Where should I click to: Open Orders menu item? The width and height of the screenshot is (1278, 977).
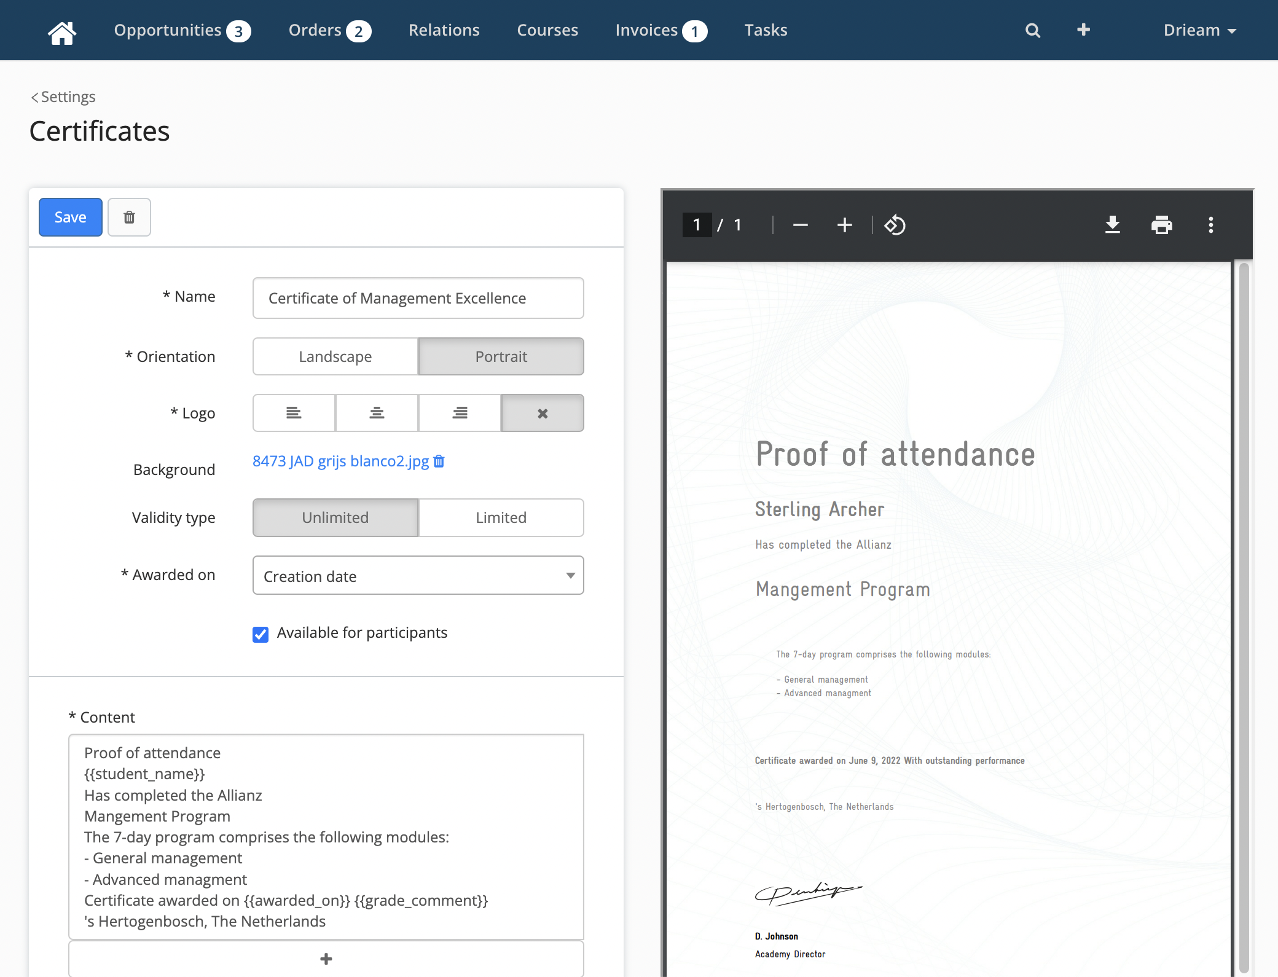click(x=330, y=30)
